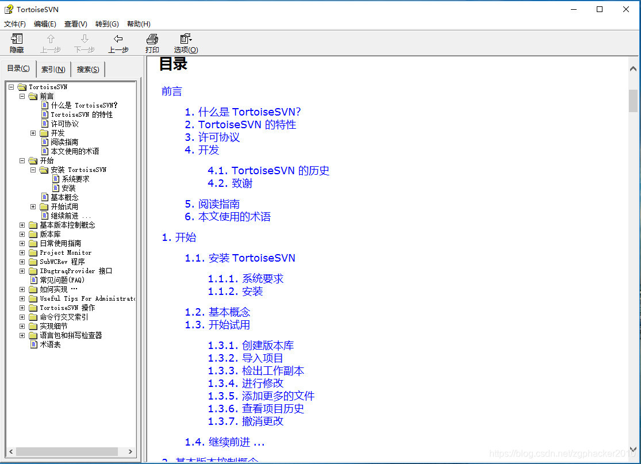
Task: Click the page icon beside 什么是 TortoiseSVN?
Action: pyautogui.click(x=45, y=105)
